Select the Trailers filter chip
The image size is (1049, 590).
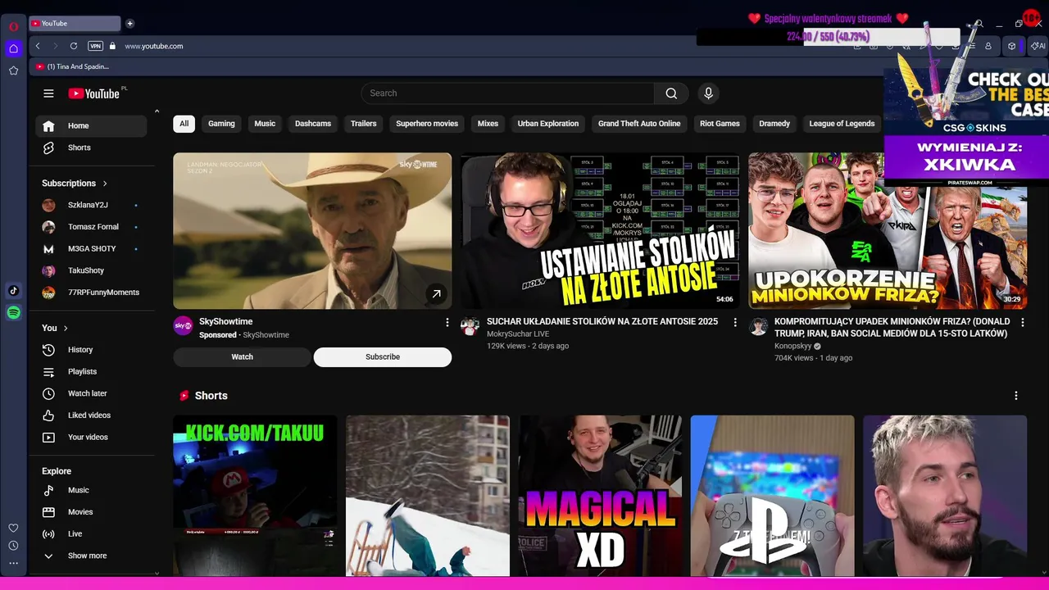click(363, 124)
